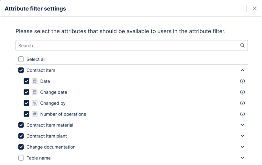The image size is (262, 165).
Task: Click the number type icon beside Number of operations
Action: coord(35,114)
